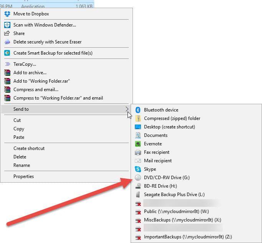This screenshot has width=262, height=243.
Task: Pick Add to "Working Folder.rar"
Action: pyautogui.click(x=41, y=81)
